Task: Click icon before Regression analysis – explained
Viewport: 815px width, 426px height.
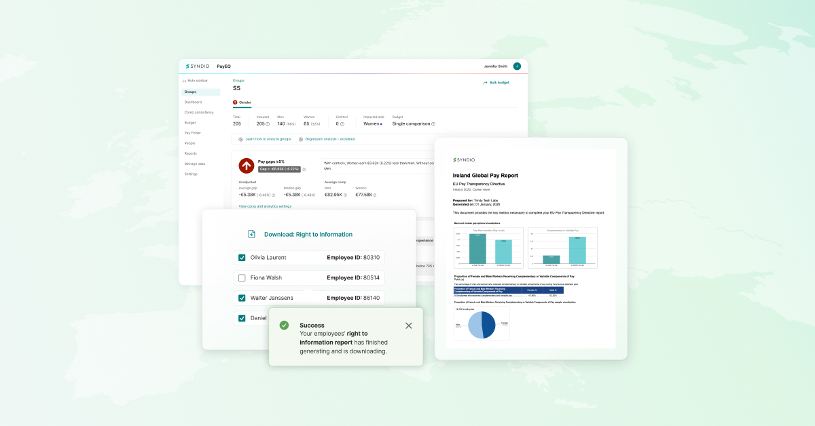Action: tap(300, 139)
